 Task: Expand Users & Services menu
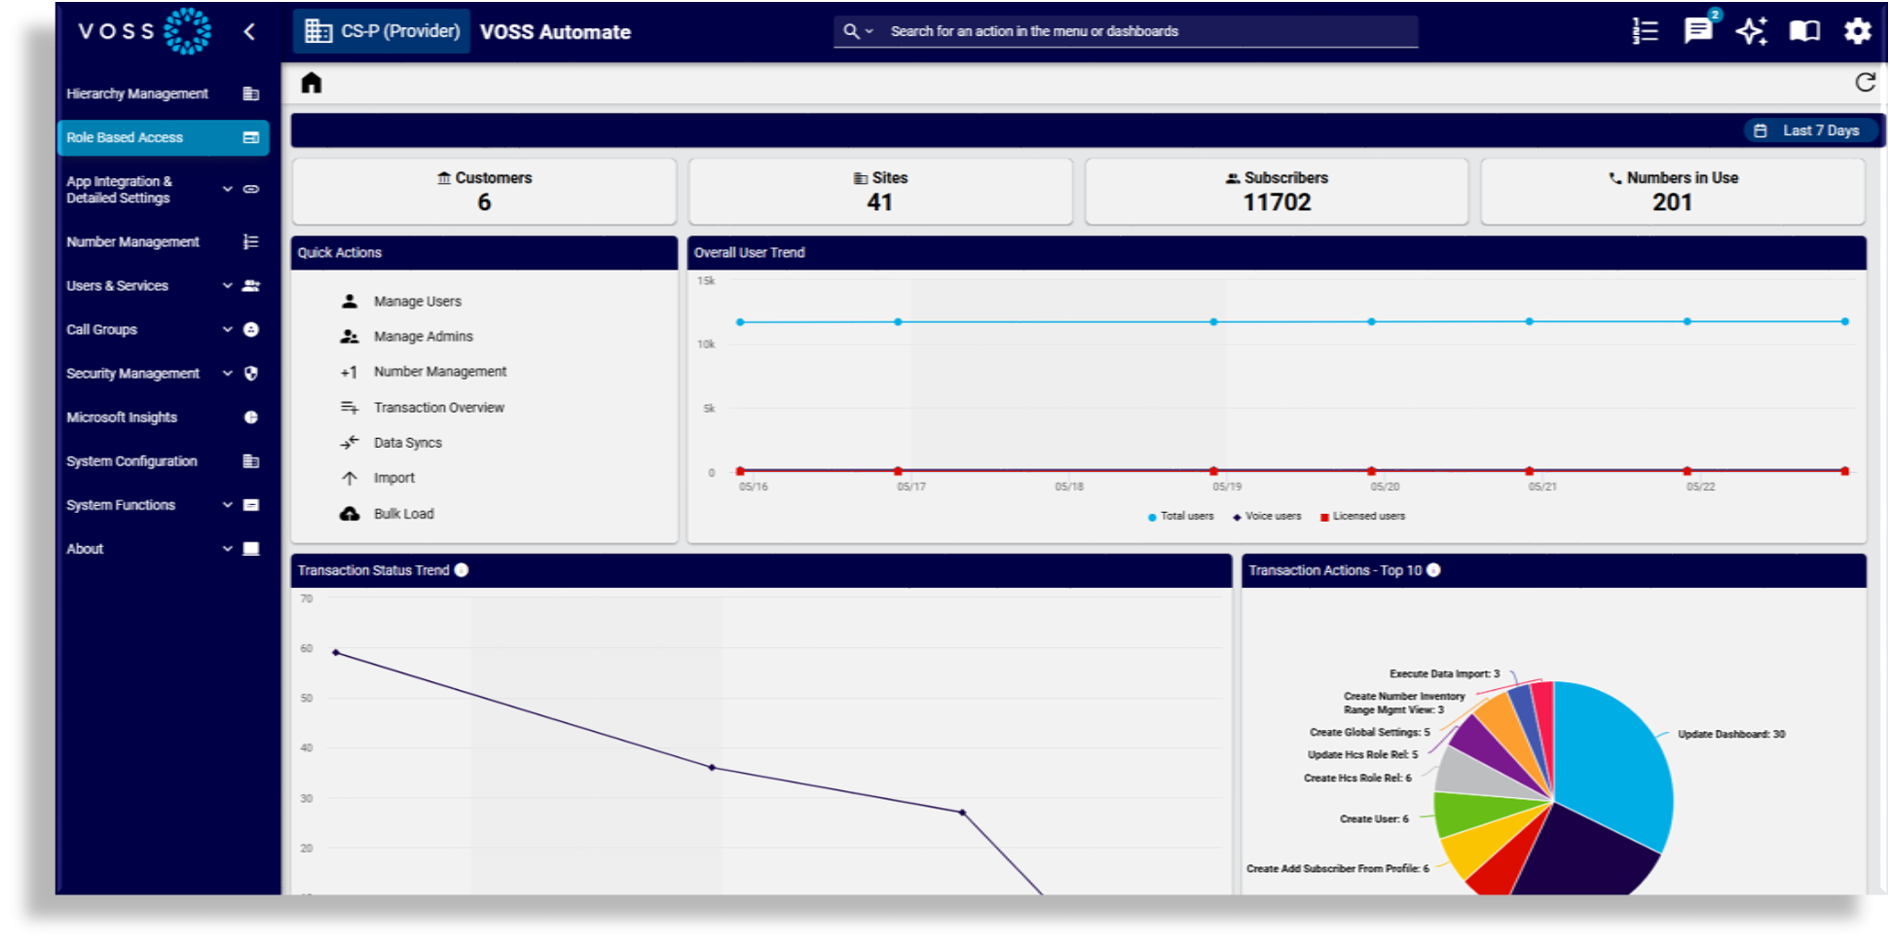tap(117, 285)
